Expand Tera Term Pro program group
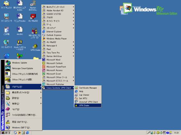The height and width of the screenshot is (135, 181). [58, 53]
